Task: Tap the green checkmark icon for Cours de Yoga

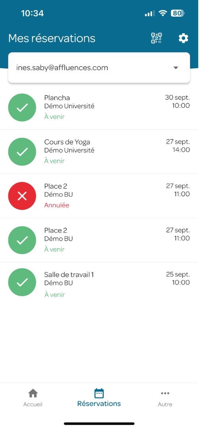Action: [x=22, y=152]
